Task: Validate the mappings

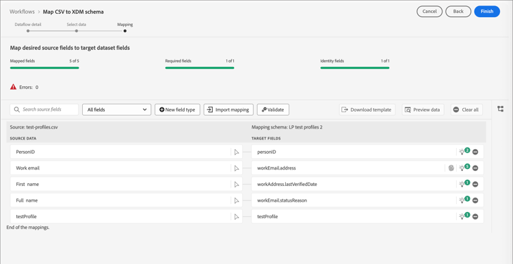Action: 273,110
